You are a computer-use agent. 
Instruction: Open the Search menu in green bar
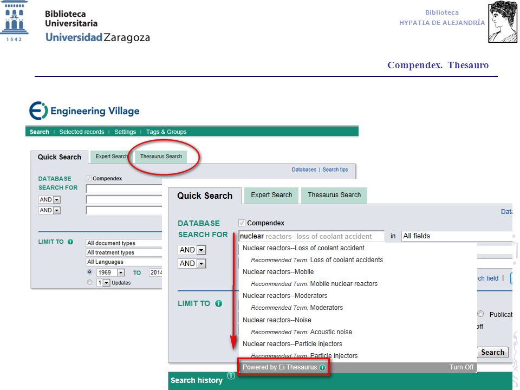pos(39,132)
